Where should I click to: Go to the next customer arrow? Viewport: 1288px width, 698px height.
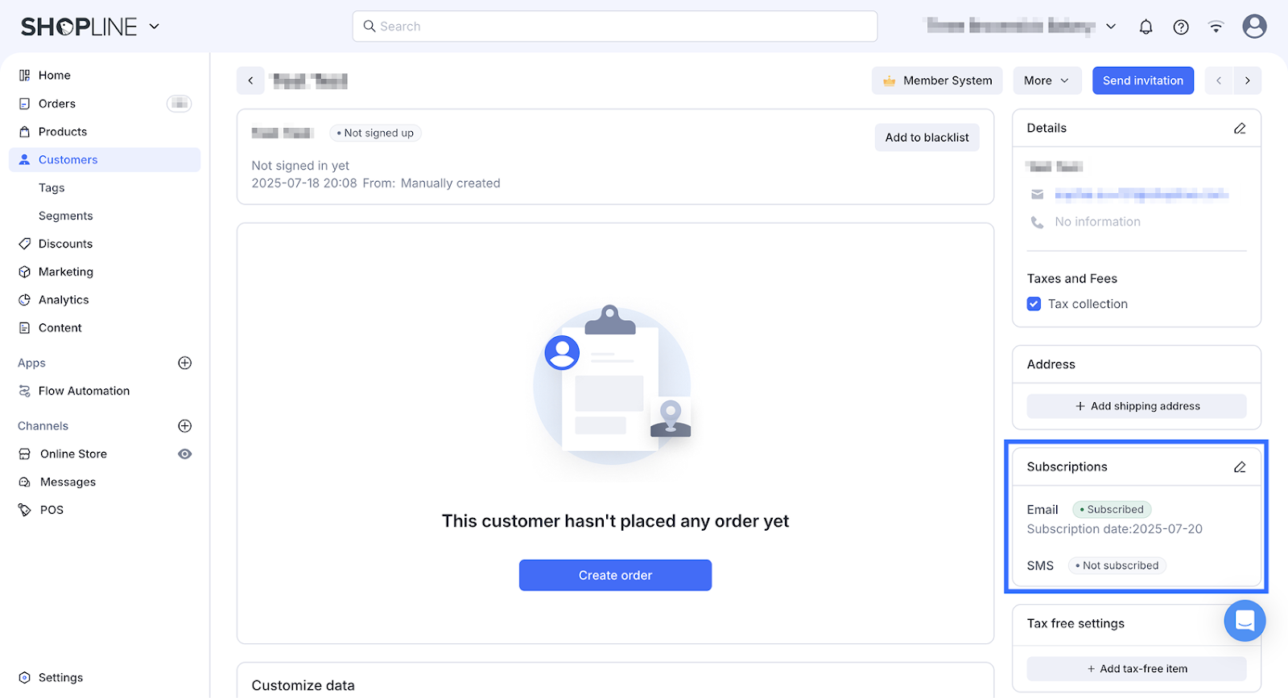pyautogui.click(x=1248, y=80)
